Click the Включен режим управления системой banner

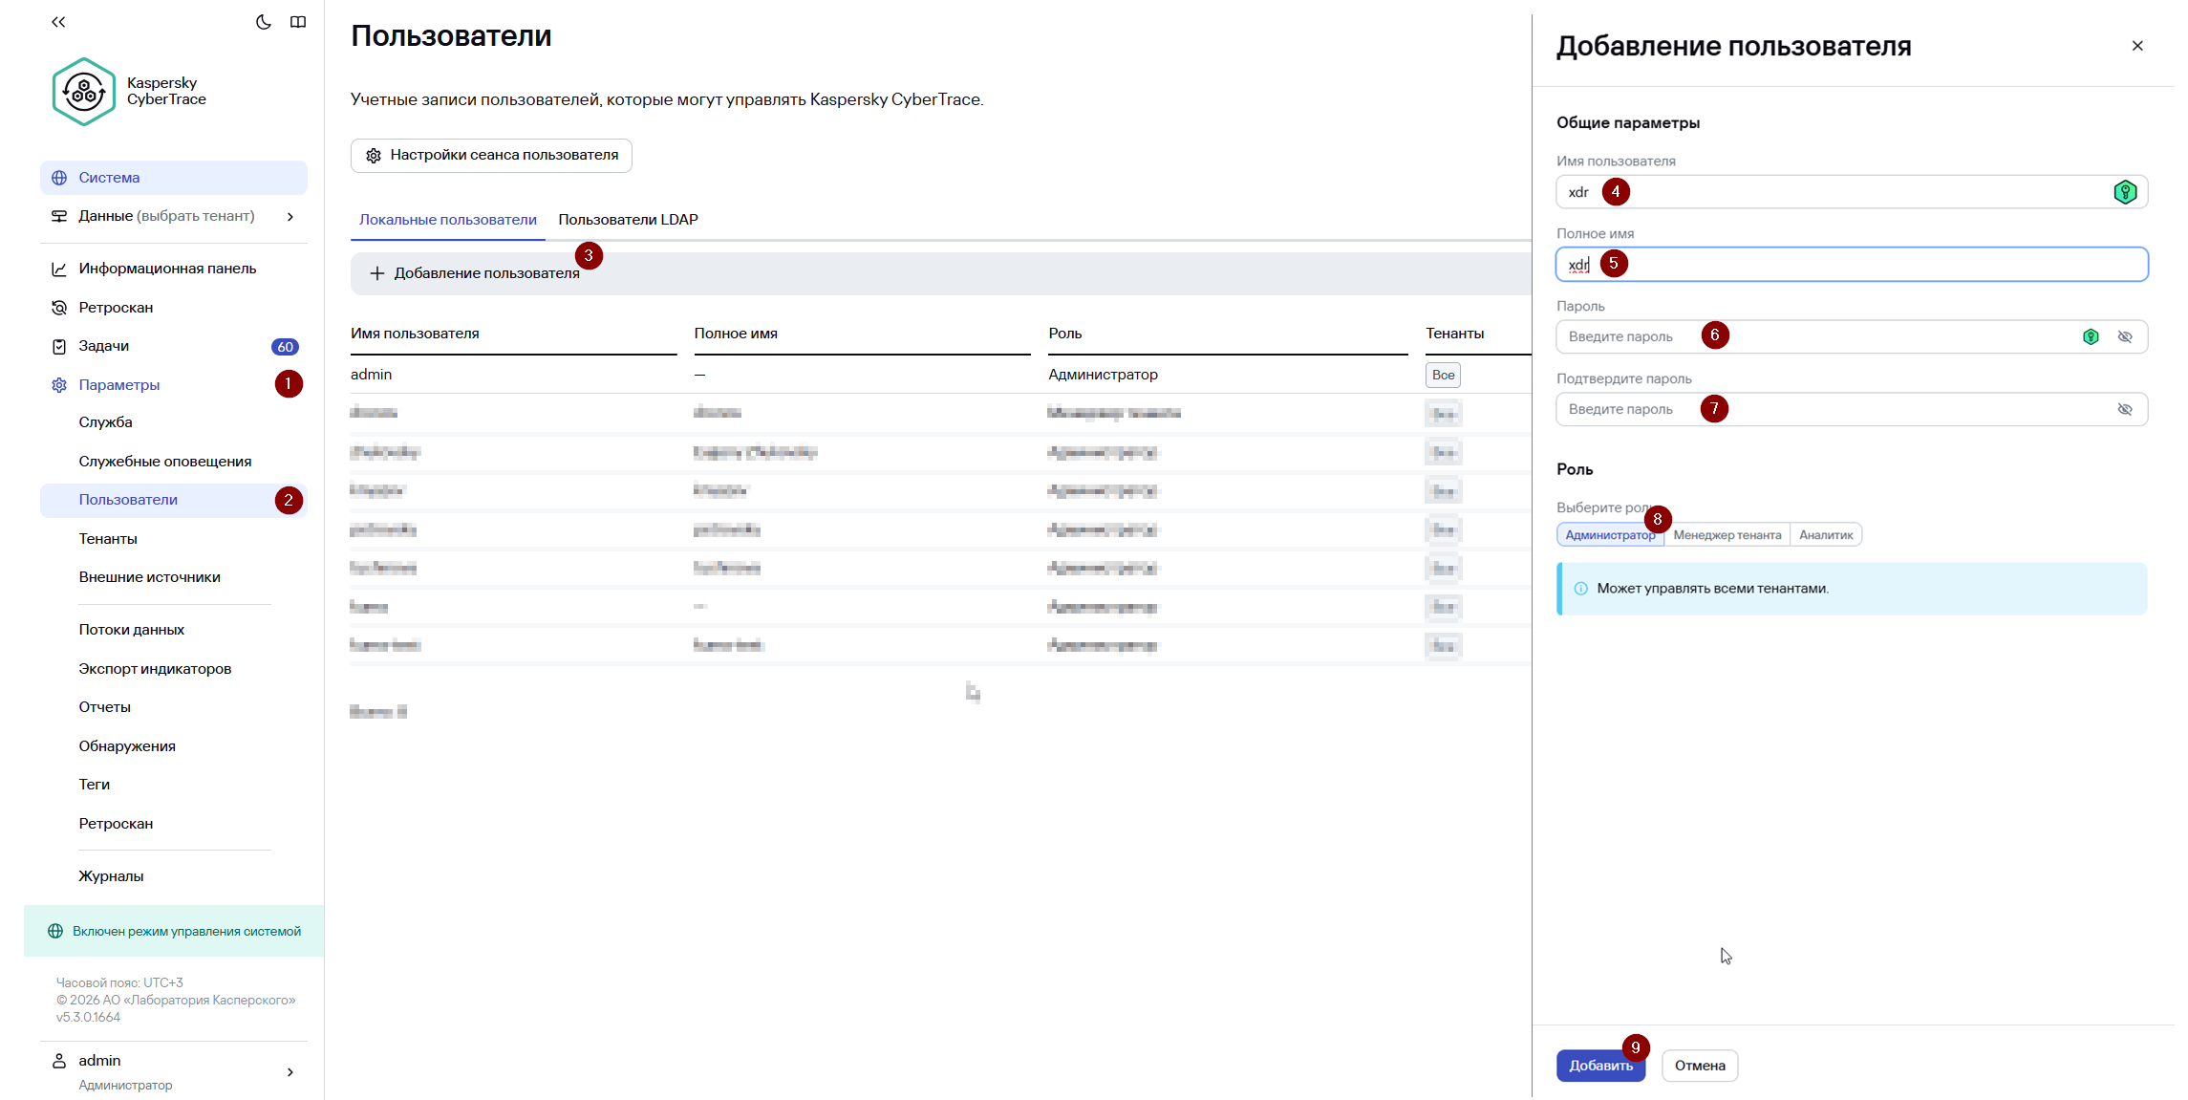[174, 931]
